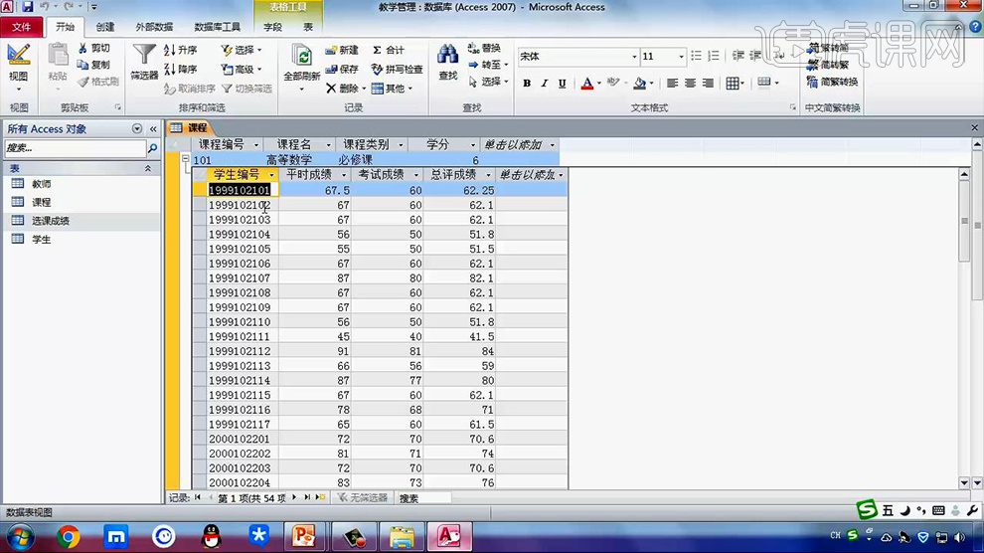Toggle the 切换筛选 filter switch
The image size is (984, 553).
click(246, 89)
